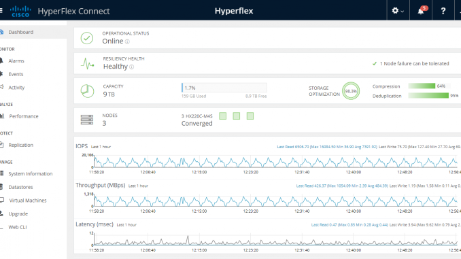
Task: Click the Deduplication 95% bar
Action: click(428, 96)
